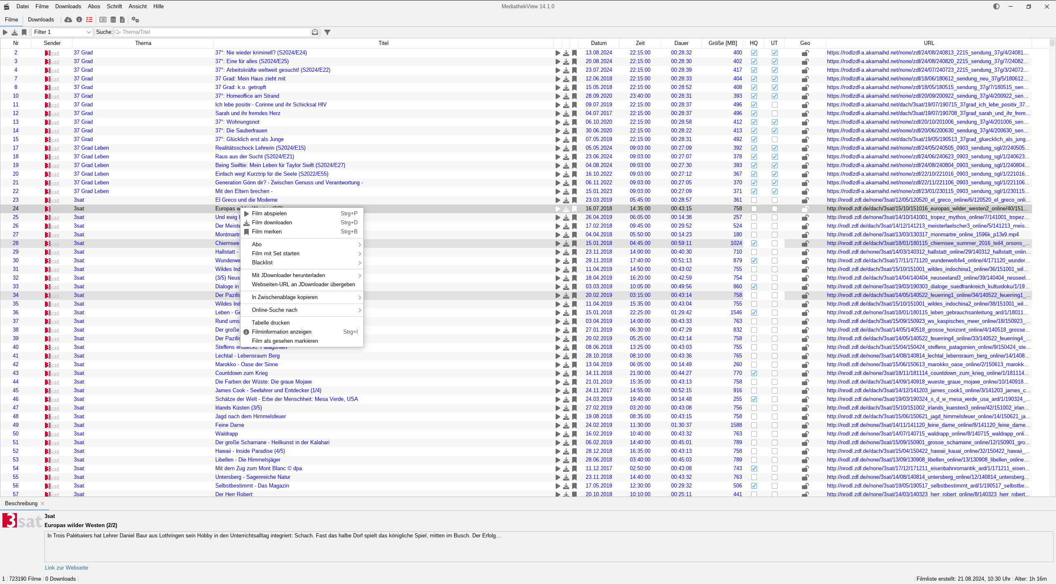Image resolution: width=1056 pixels, height=584 pixels.
Task: Toggle the HQ checkbox in row 54 Mont Blanc
Action: coord(754,469)
